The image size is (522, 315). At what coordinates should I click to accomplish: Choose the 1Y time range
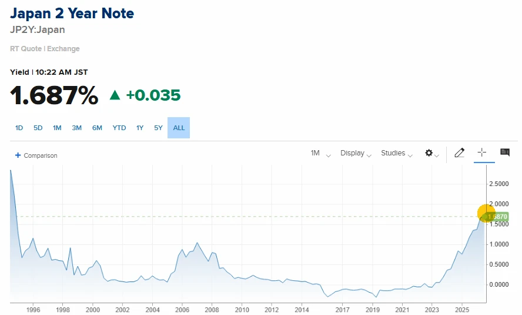140,128
